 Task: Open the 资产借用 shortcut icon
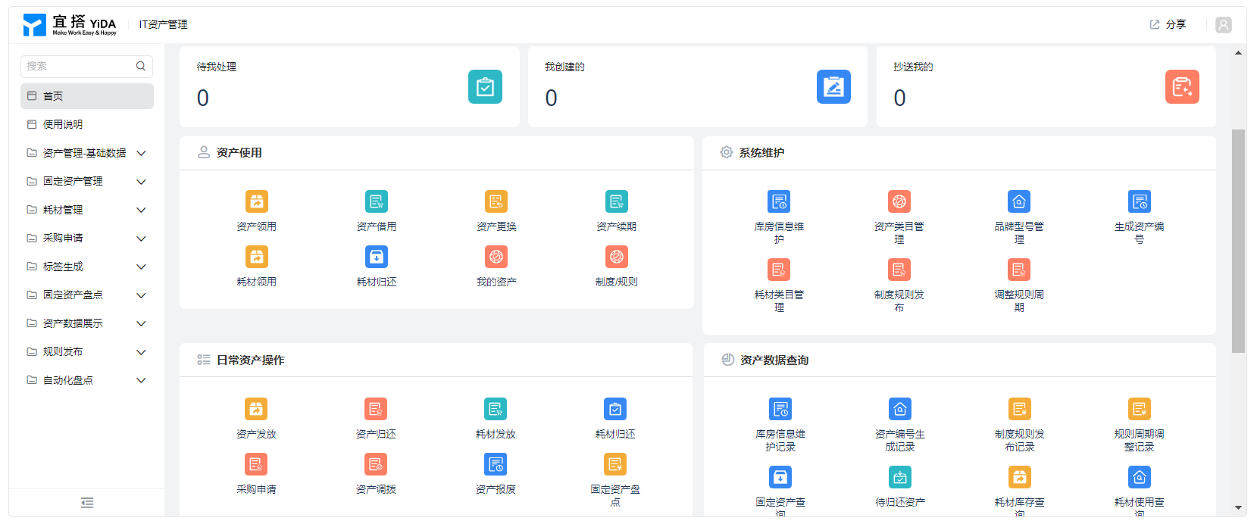(377, 201)
